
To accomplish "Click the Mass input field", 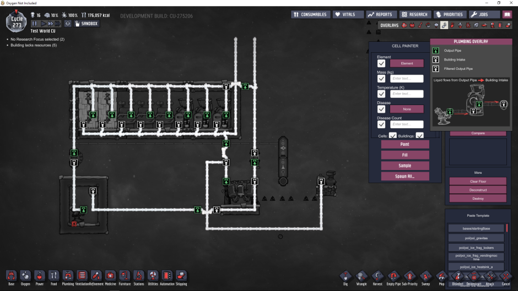I will (407, 79).
